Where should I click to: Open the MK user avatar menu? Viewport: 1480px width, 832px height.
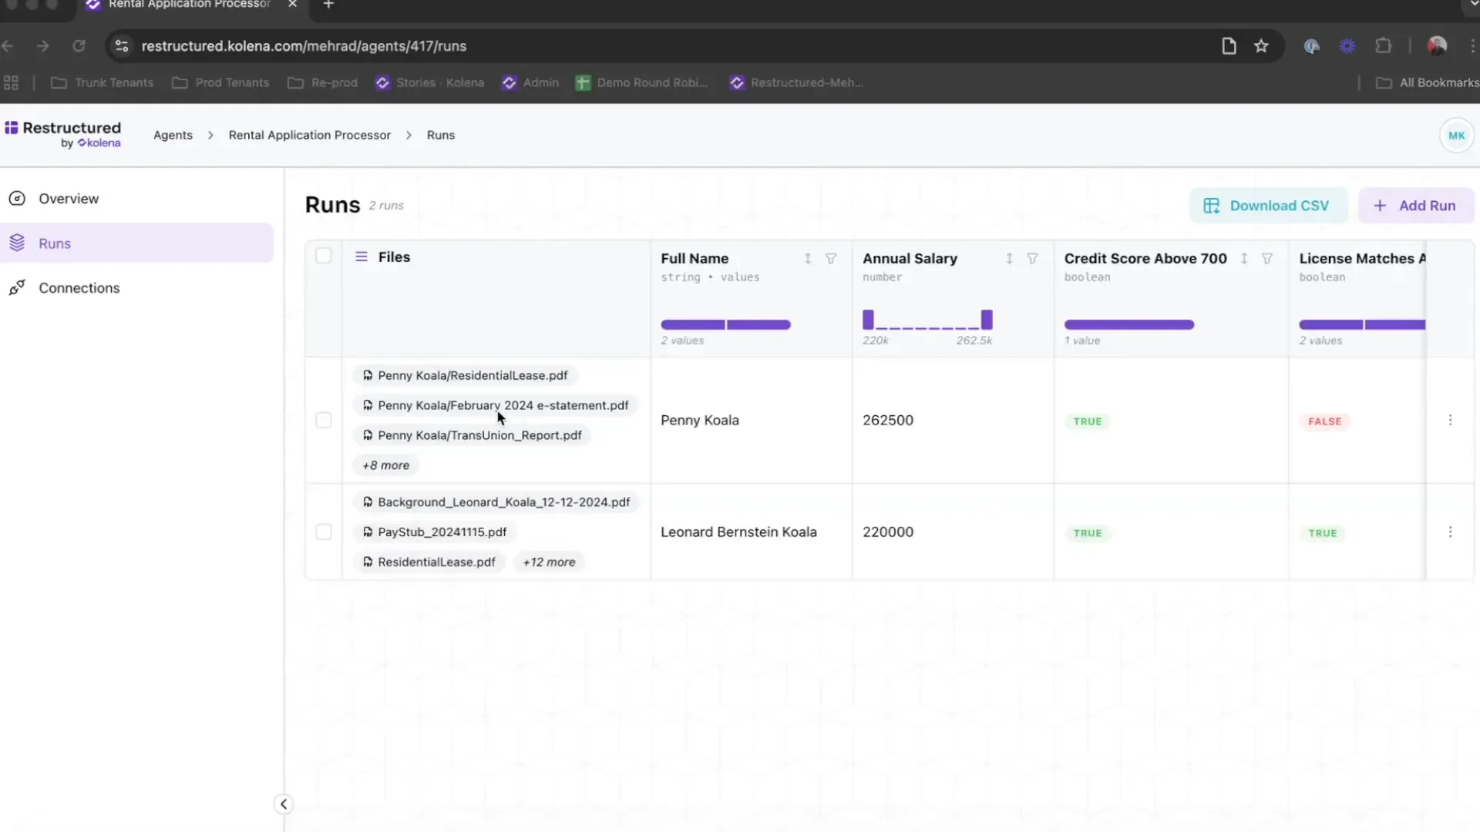pyautogui.click(x=1456, y=136)
